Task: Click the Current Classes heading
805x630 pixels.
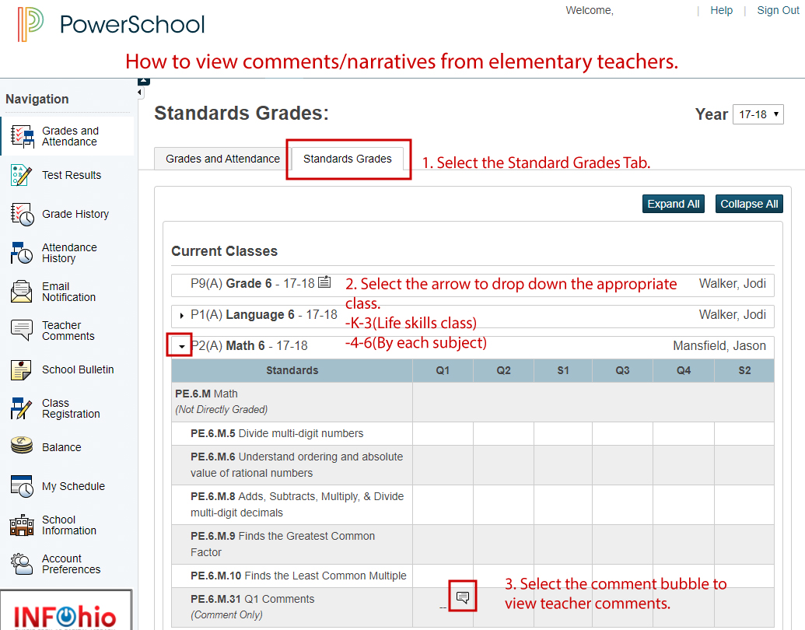Action: [x=224, y=251]
